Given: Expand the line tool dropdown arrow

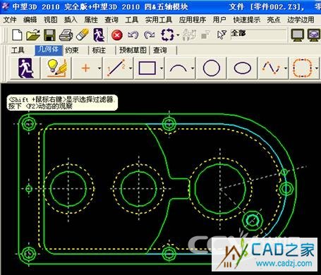Looking at the screenshot, I should 131,68.
